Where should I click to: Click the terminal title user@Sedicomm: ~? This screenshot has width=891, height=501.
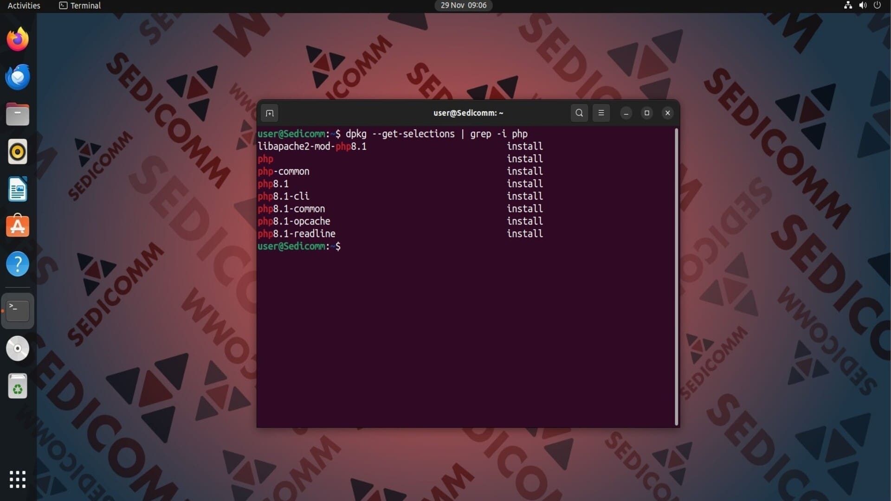468,113
